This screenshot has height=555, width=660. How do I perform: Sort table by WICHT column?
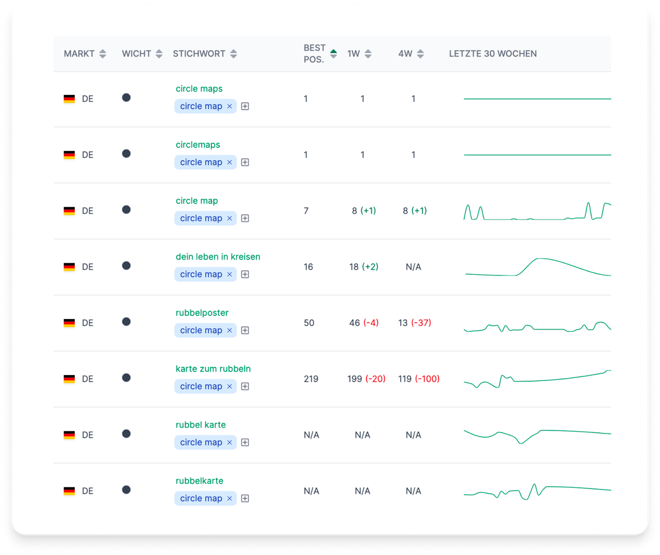(x=159, y=54)
